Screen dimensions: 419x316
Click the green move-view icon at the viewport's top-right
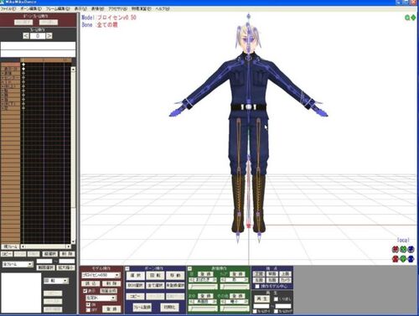[x=413, y=18]
